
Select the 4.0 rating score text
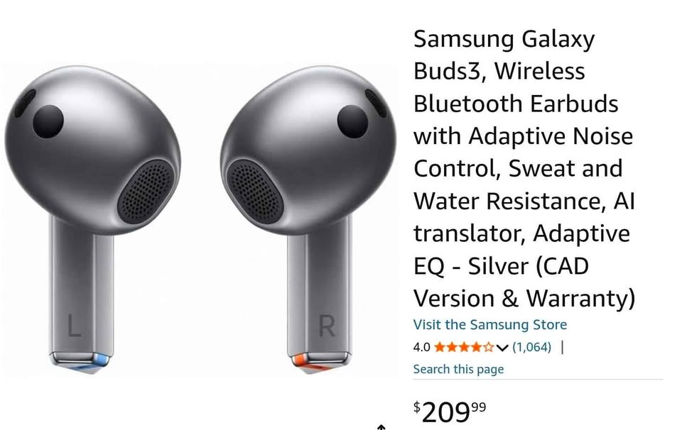(x=421, y=347)
